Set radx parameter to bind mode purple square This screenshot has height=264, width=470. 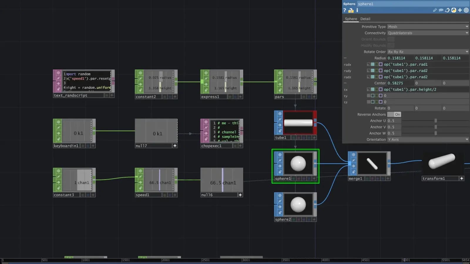380,64
